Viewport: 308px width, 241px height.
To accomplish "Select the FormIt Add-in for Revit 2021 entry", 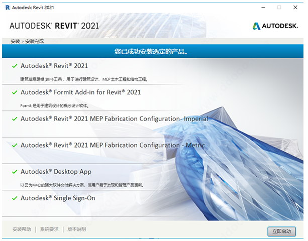I will [x=80, y=92].
